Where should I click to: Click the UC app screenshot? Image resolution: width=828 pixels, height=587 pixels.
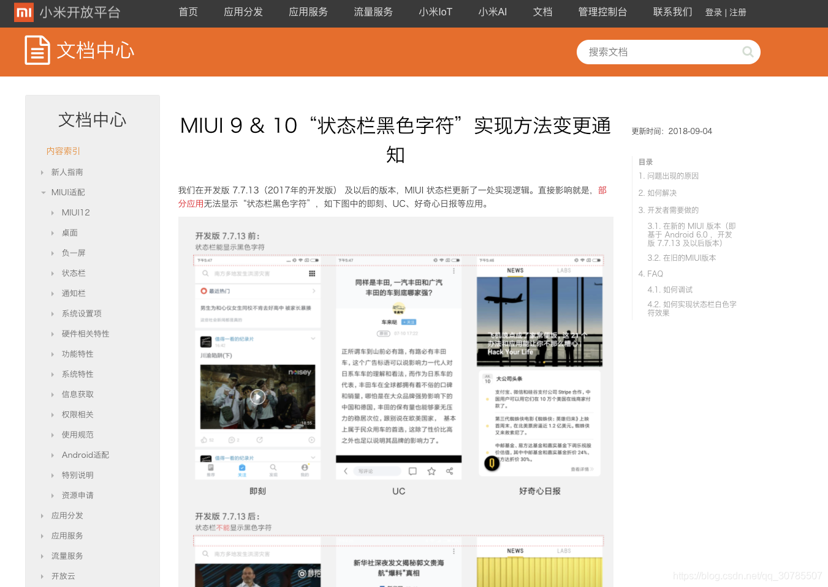pos(398,367)
